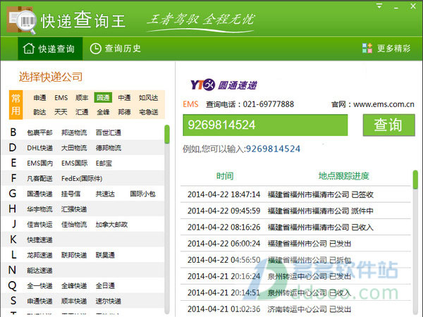Click the house icon on 快递查询 tab
The image size is (423, 317).
(x=29, y=49)
